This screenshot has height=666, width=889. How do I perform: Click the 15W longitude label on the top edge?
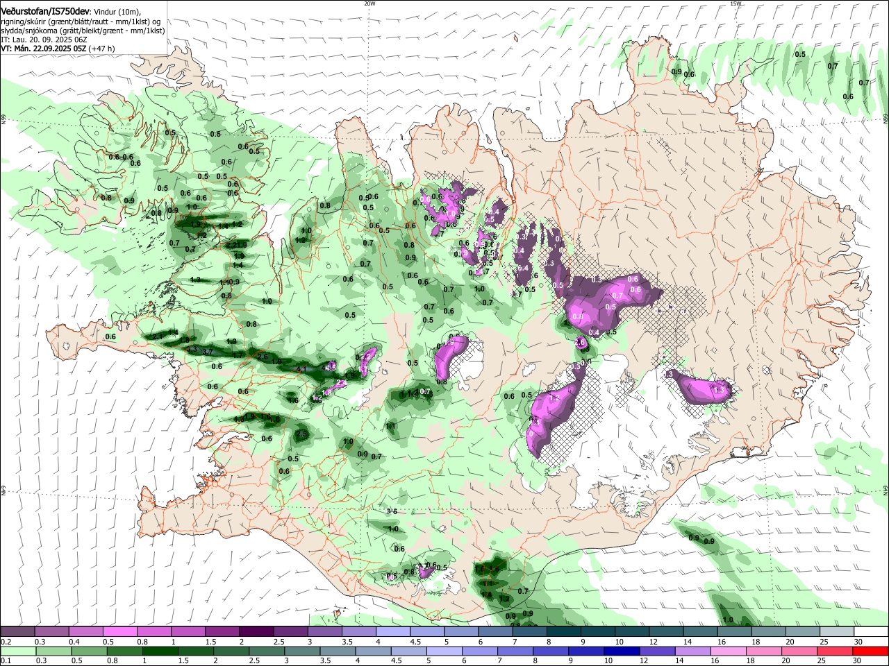736,3
